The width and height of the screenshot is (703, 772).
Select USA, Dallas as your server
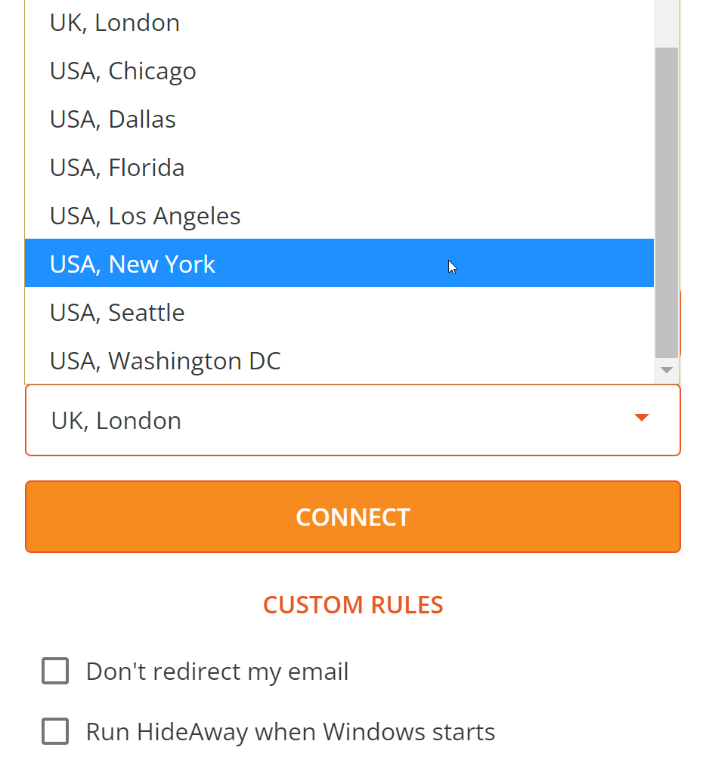tap(112, 119)
